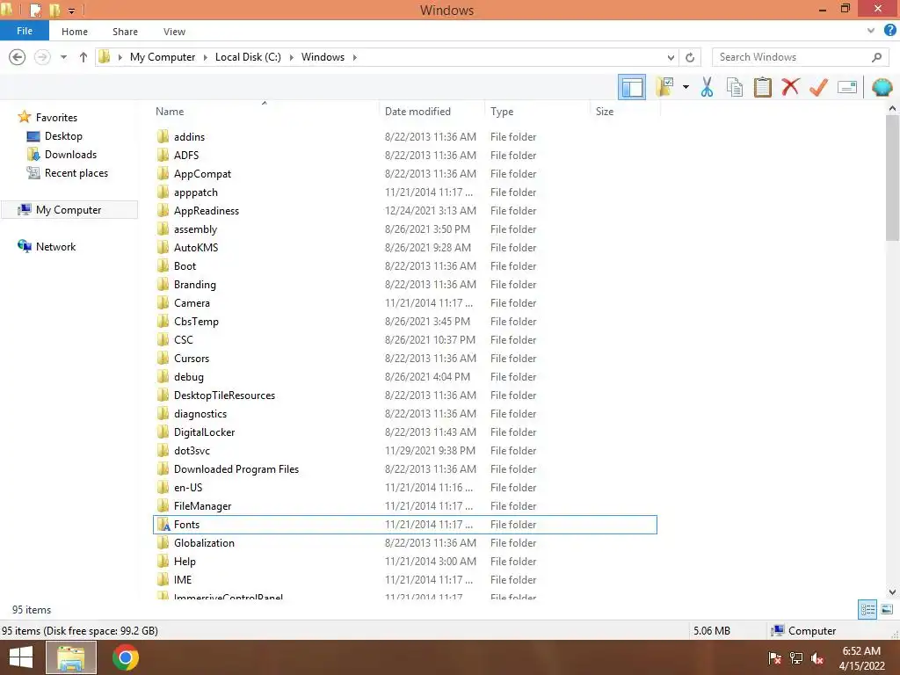The height and width of the screenshot is (675, 900).
Task: Click the Refresh button beside address bar
Action: point(690,57)
